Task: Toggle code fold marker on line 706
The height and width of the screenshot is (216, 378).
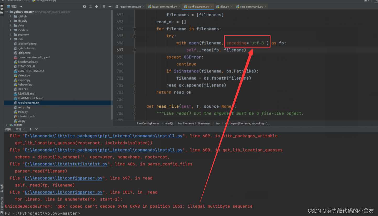Action: click(135, 113)
